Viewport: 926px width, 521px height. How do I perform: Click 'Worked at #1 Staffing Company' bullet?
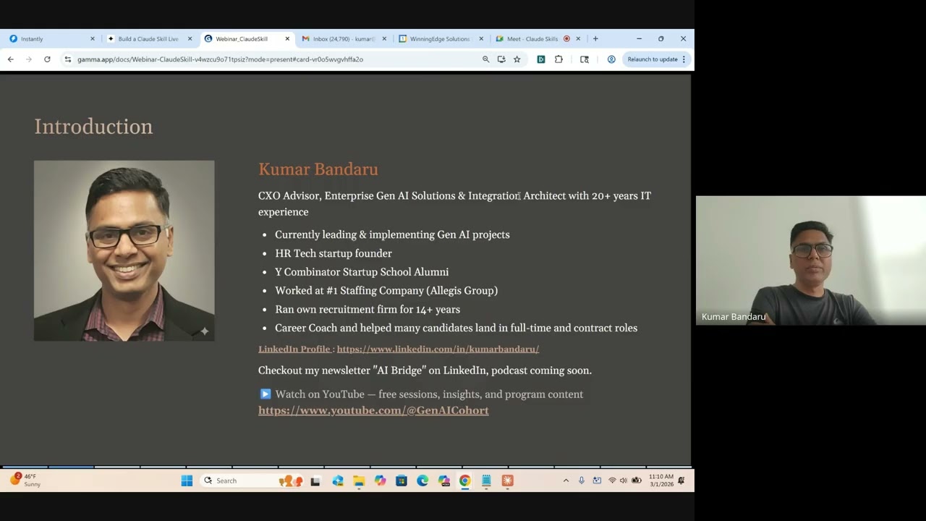[386, 291]
